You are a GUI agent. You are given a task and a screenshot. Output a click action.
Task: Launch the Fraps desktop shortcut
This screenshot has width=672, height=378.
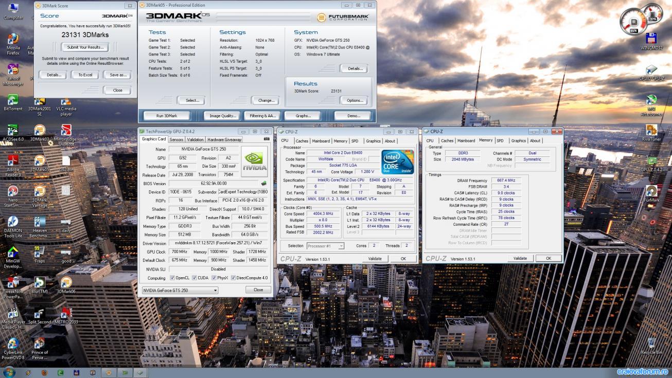(40, 254)
